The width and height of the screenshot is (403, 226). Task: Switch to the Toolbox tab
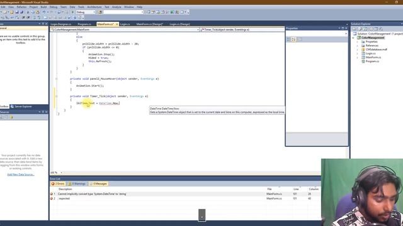(4, 106)
